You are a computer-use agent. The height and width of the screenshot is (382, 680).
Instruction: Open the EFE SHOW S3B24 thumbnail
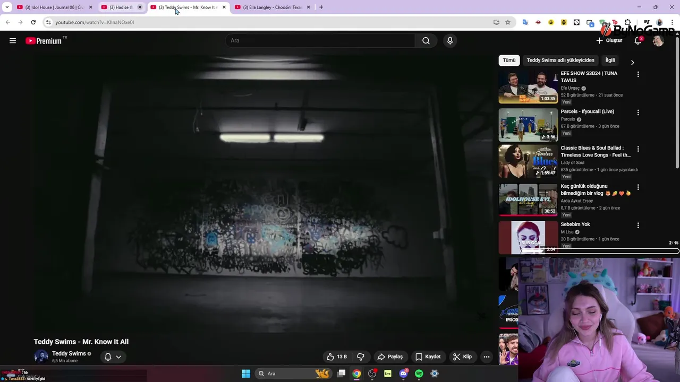click(528, 87)
